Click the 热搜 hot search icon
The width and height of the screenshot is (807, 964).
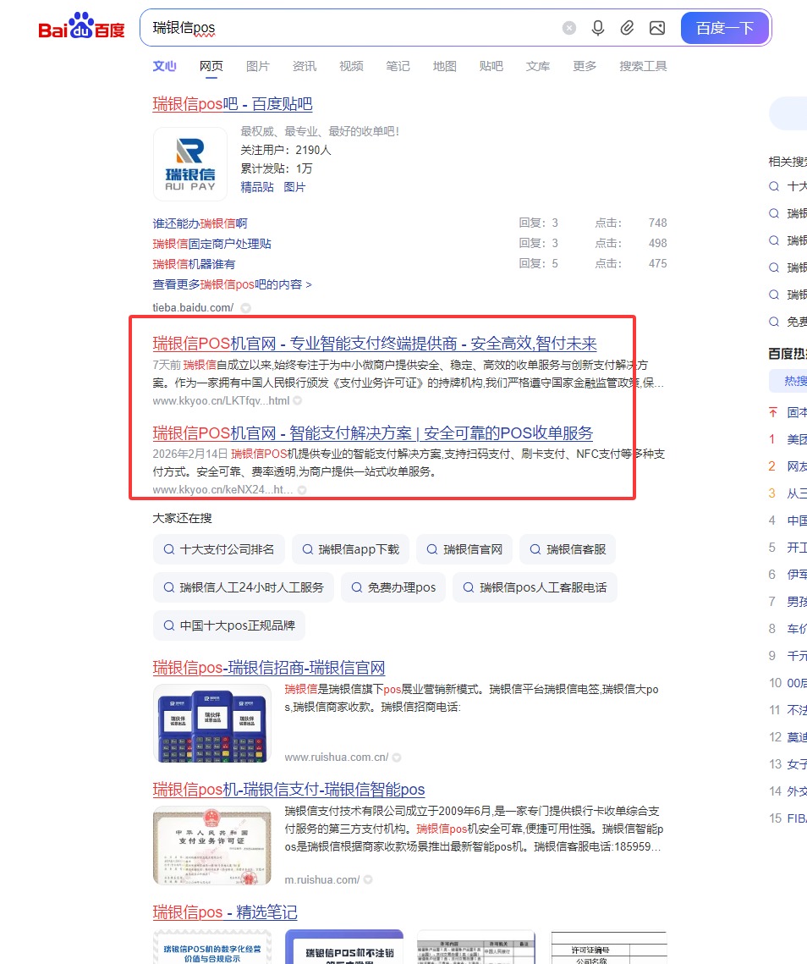coord(795,381)
